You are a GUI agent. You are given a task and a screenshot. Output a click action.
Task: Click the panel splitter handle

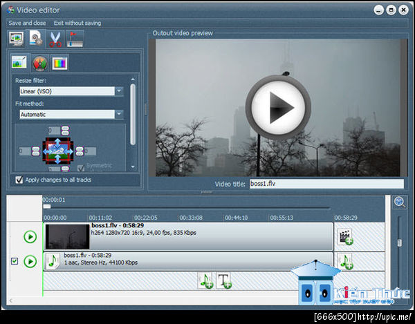(x=146, y=109)
